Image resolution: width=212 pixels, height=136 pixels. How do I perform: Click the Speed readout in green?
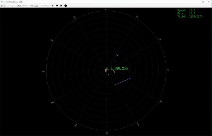point(186,10)
